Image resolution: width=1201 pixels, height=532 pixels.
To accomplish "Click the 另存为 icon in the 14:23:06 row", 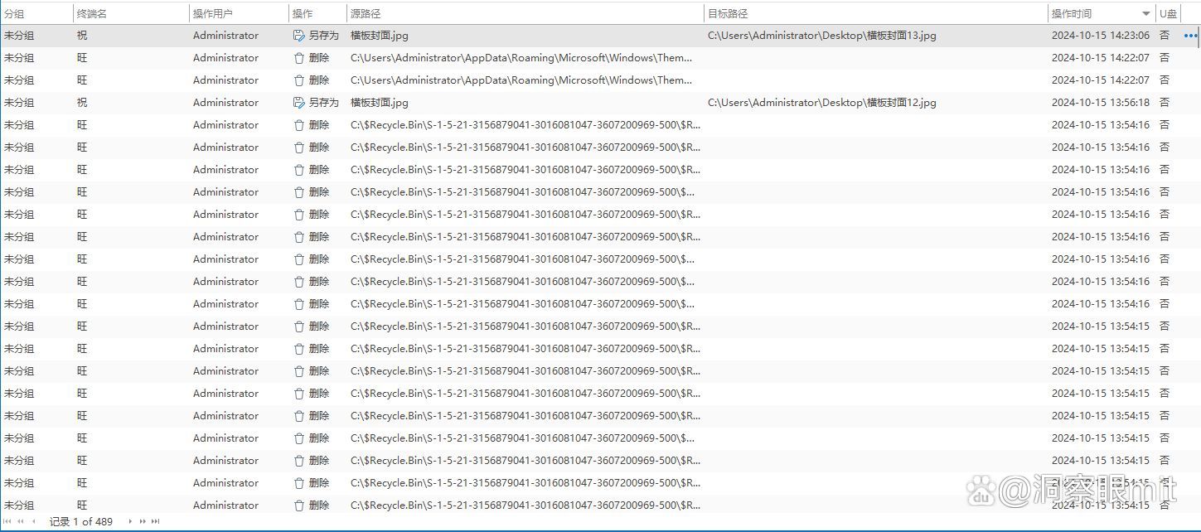I will pyautogui.click(x=299, y=36).
